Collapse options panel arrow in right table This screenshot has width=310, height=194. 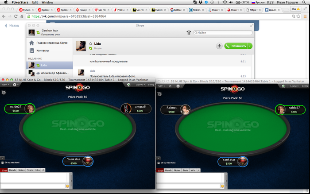point(159,158)
